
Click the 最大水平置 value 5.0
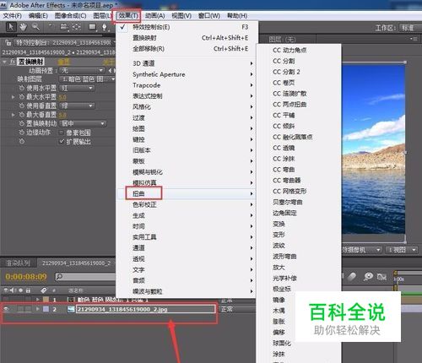point(62,97)
